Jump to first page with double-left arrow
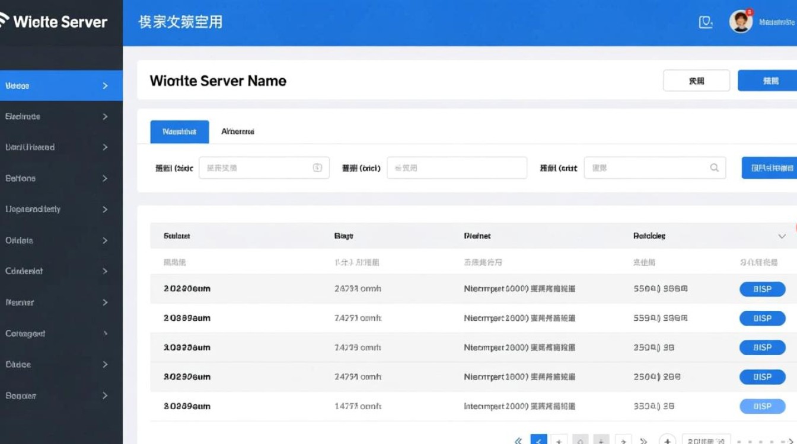This screenshot has width=797, height=444. click(x=518, y=440)
